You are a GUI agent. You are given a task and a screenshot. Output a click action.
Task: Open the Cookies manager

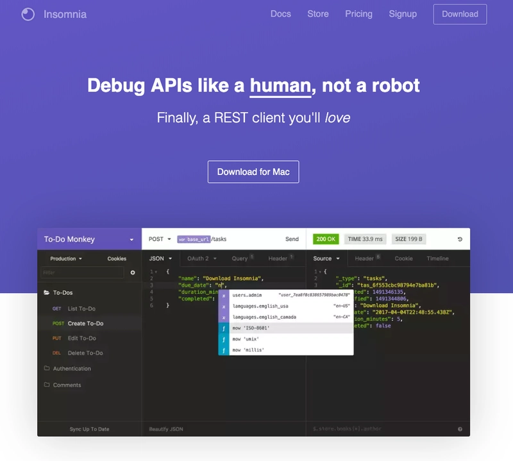coord(117,258)
